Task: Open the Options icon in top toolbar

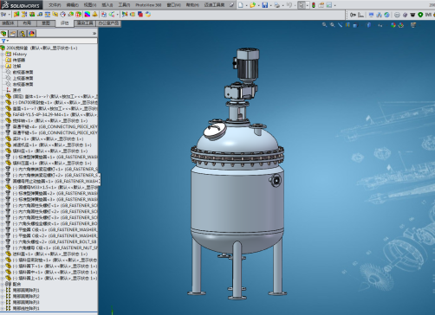Action: click(328, 5)
